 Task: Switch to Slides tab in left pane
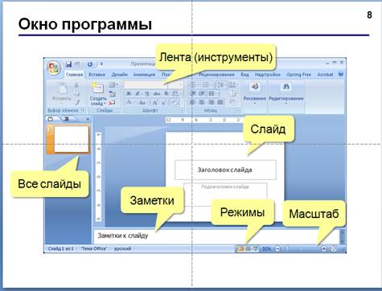51,119
